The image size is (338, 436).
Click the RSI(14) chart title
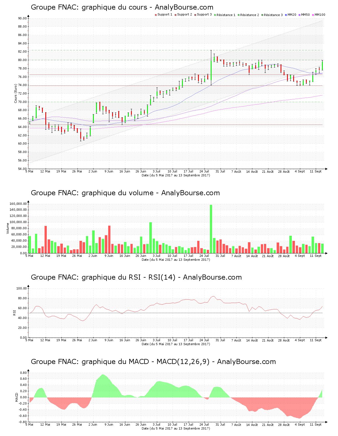(136, 277)
